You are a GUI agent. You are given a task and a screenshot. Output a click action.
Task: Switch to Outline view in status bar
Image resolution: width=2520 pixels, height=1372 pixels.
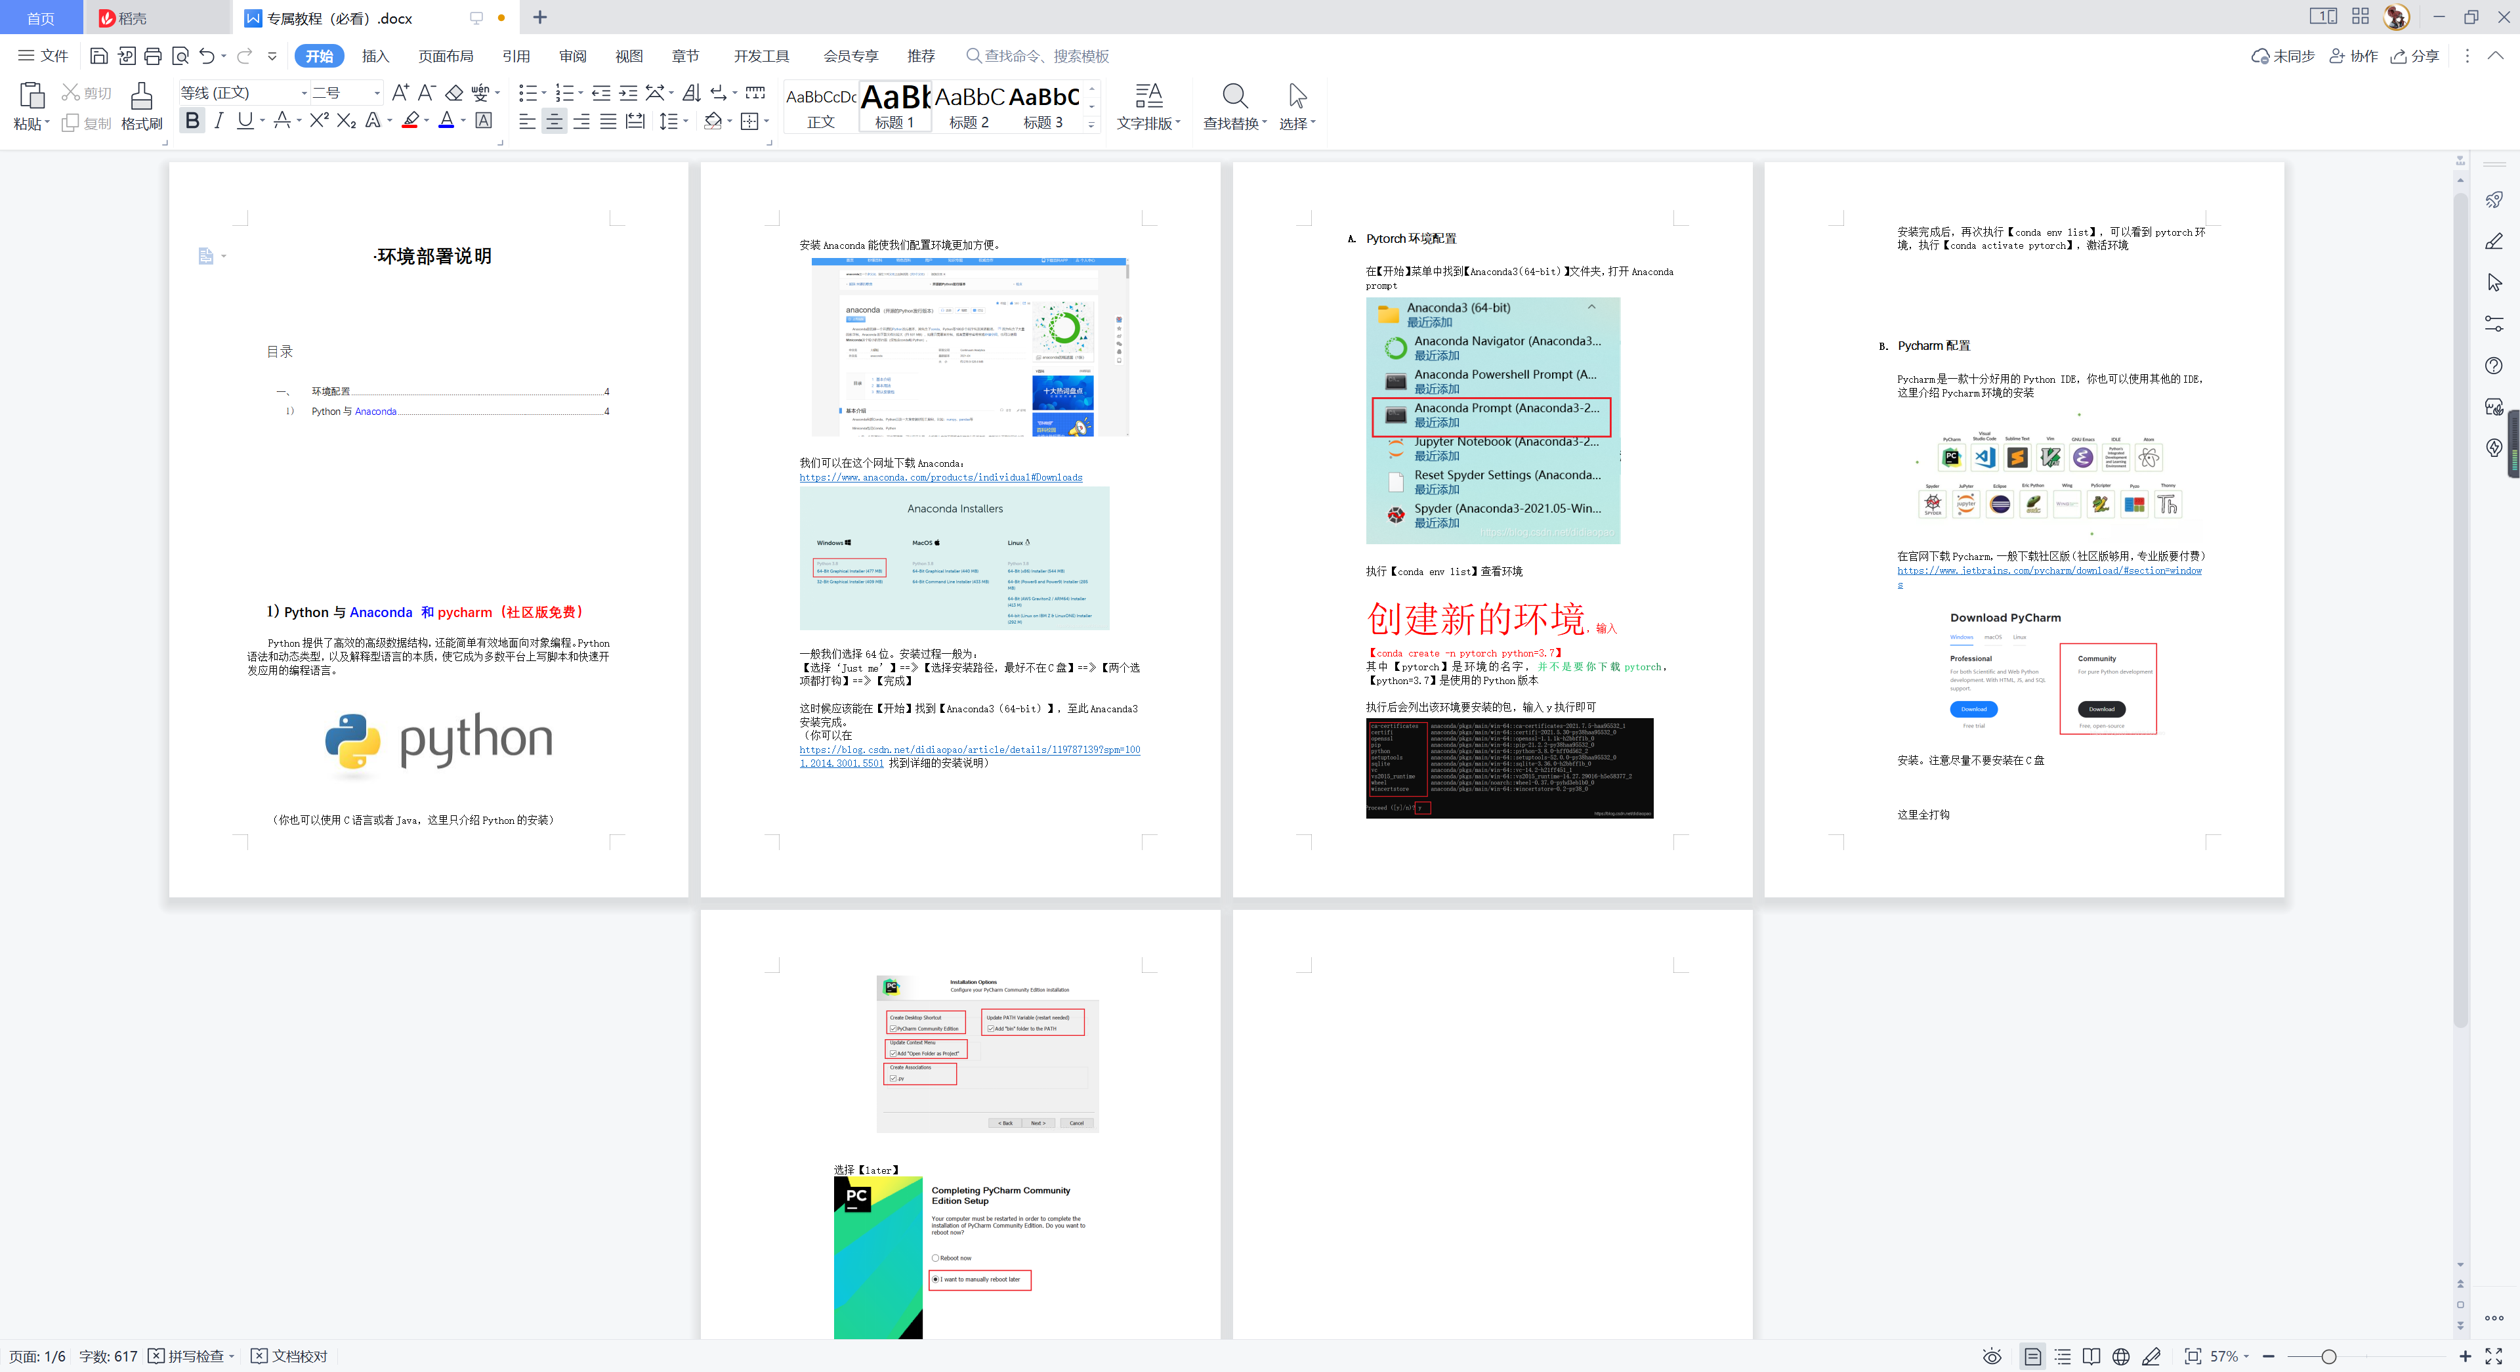(x=2062, y=1356)
